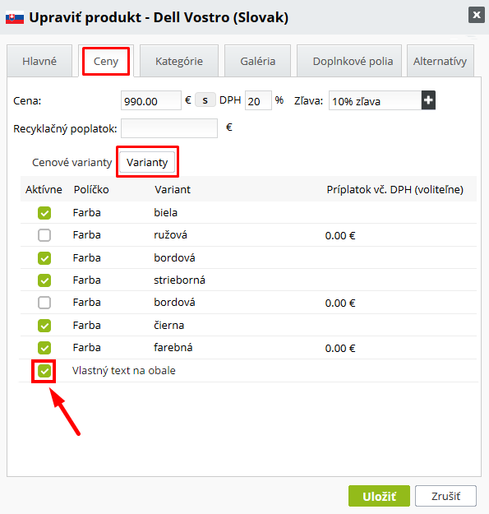This screenshot has height=514, width=489.
Task: Click the Políčko column header
Action: [91, 189]
